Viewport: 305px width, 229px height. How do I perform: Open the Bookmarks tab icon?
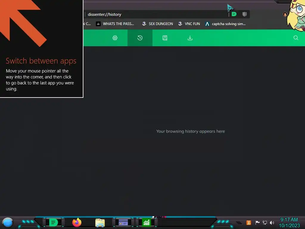click(165, 38)
